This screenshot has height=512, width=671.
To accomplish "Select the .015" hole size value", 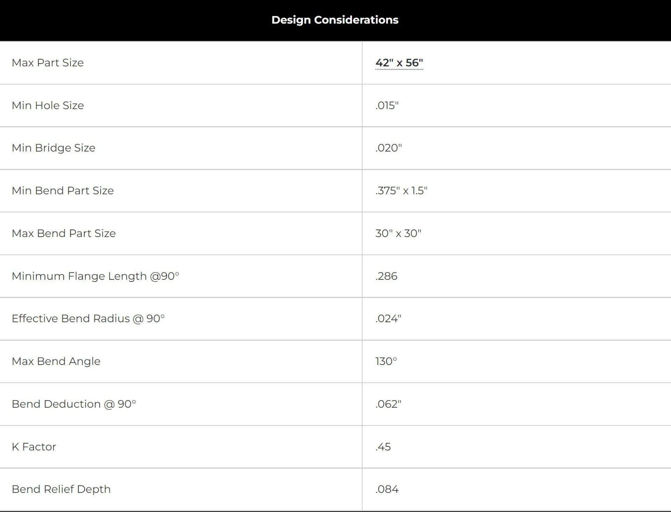I will pos(387,105).
